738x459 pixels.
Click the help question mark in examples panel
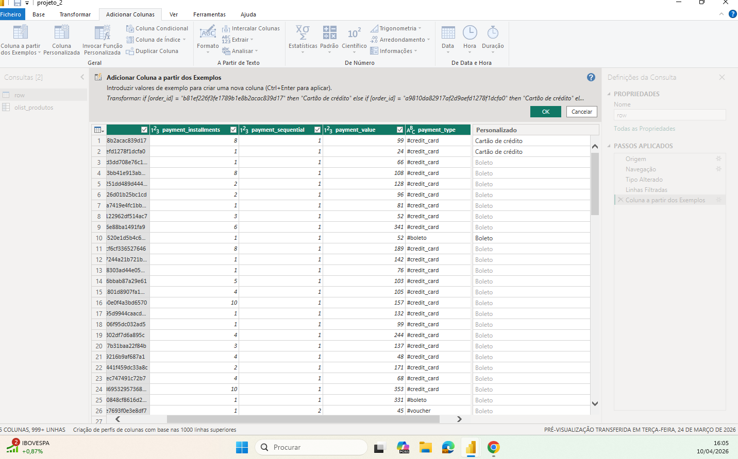(591, 77)
